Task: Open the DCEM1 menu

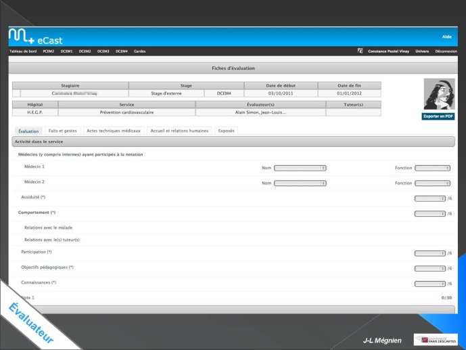Action: click(66, 51)
